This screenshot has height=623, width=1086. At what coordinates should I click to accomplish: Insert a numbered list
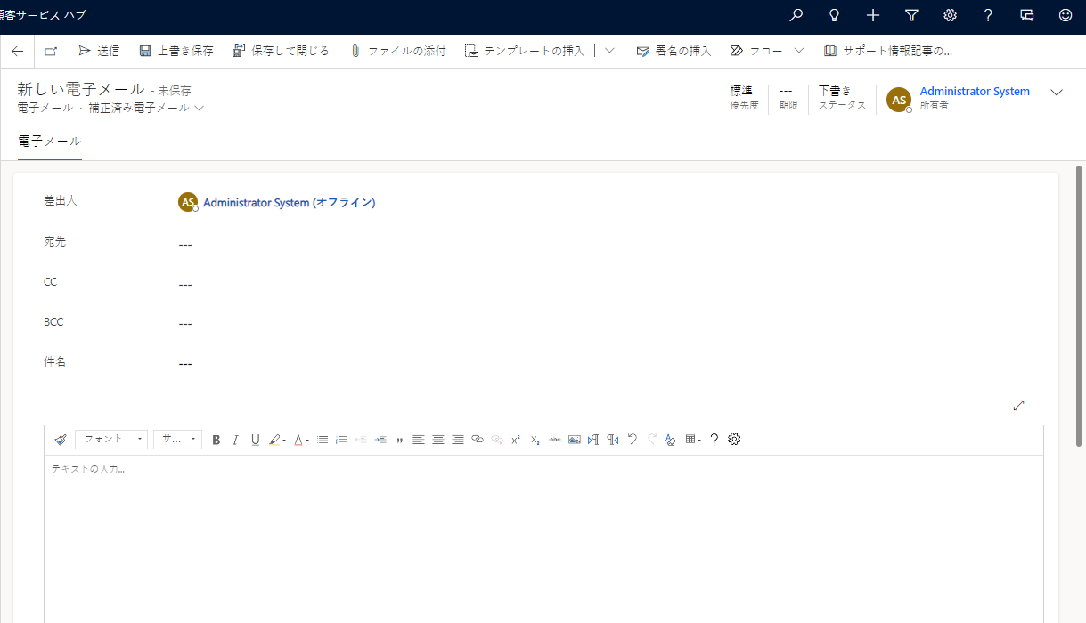(x=341, y=440)
